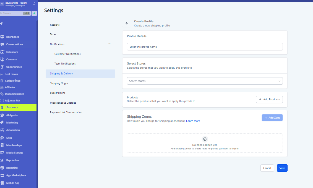Open Customer Notifications settings
The width and height of the screenshot is (313, 188).
click(67, 54)
